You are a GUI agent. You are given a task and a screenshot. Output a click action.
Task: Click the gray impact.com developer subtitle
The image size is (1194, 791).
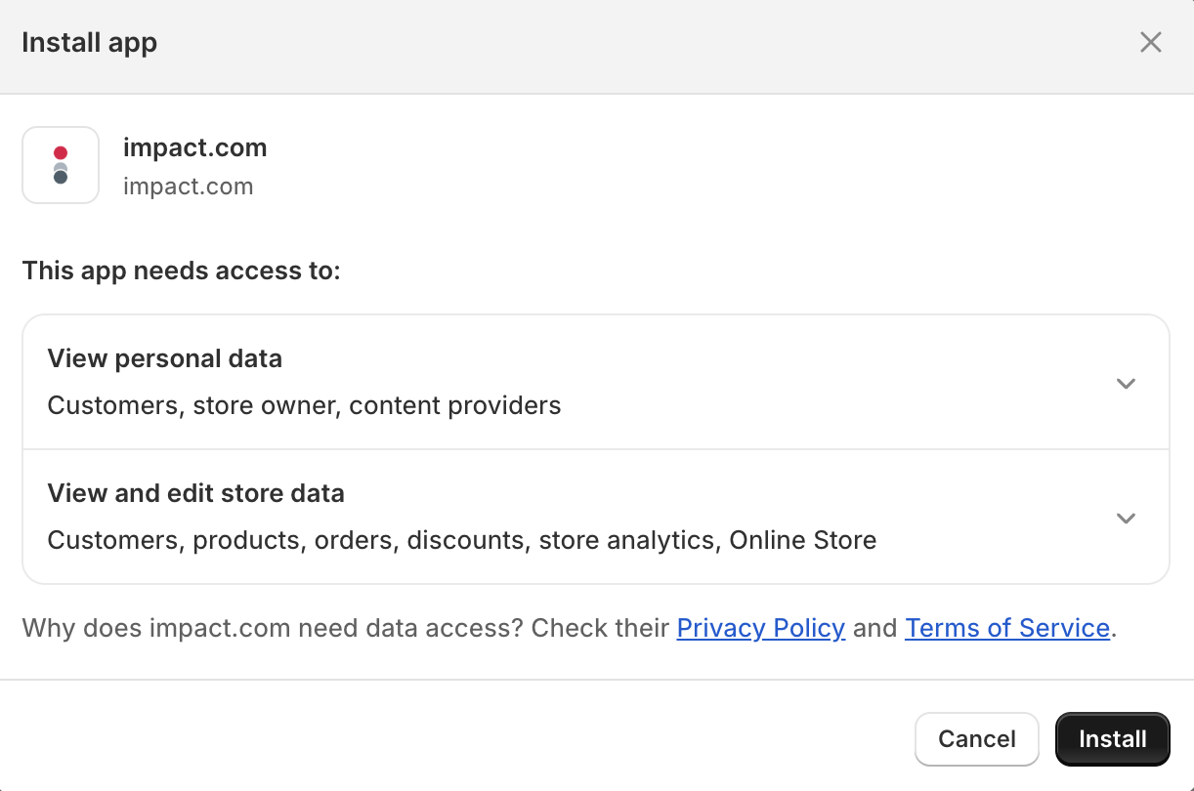point(188,187)
